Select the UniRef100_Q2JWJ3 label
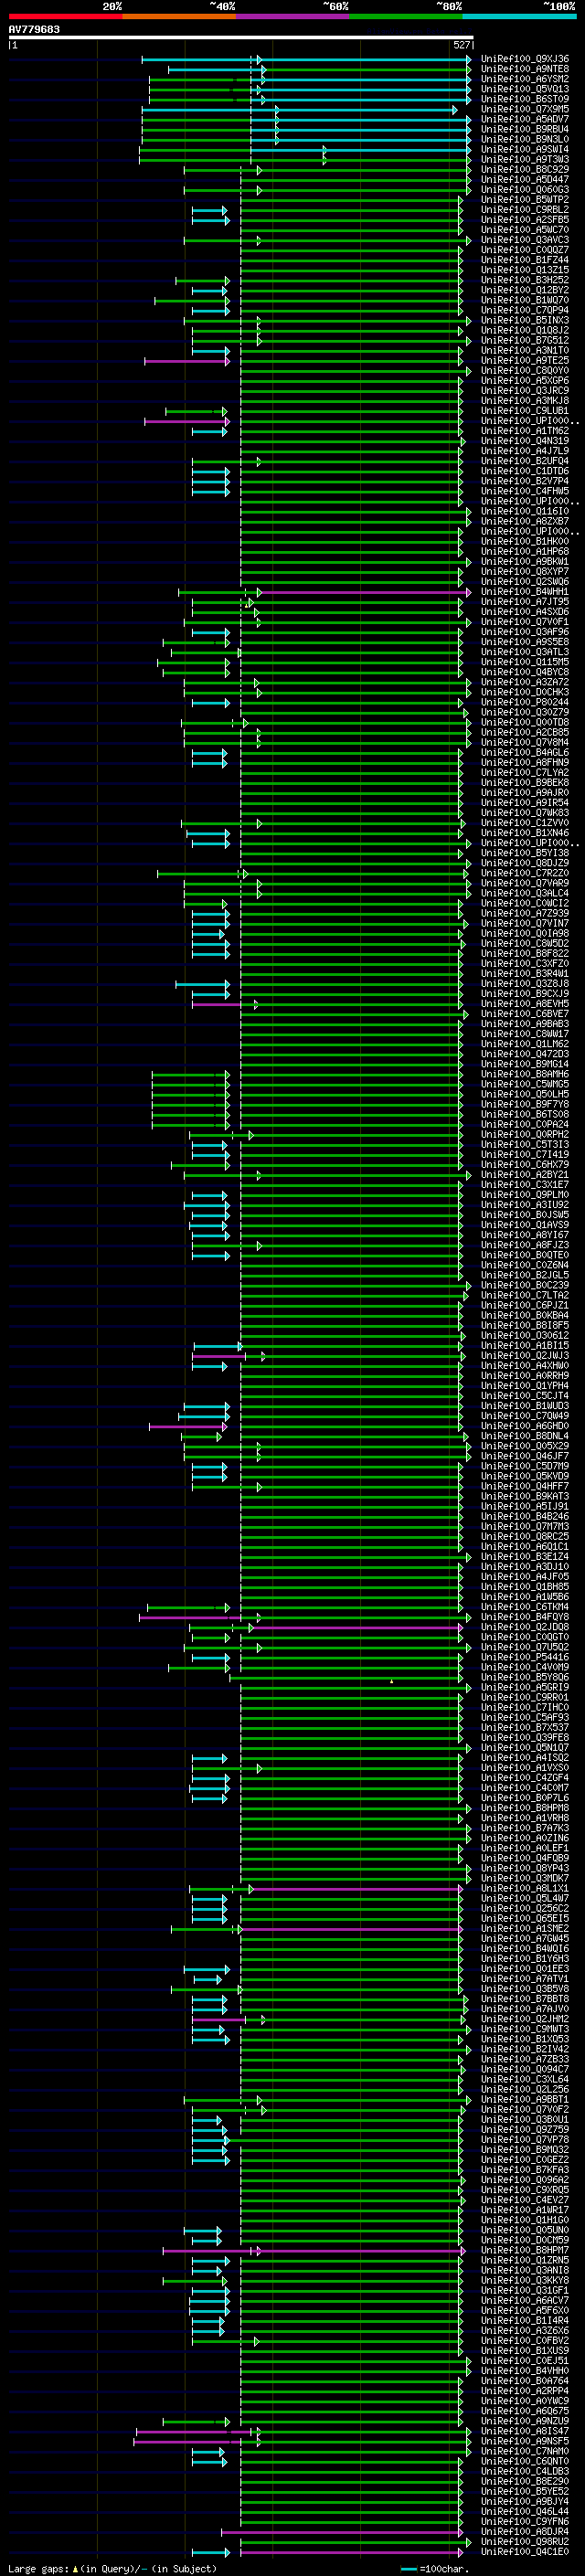585x2576 pixels. 525,1356
